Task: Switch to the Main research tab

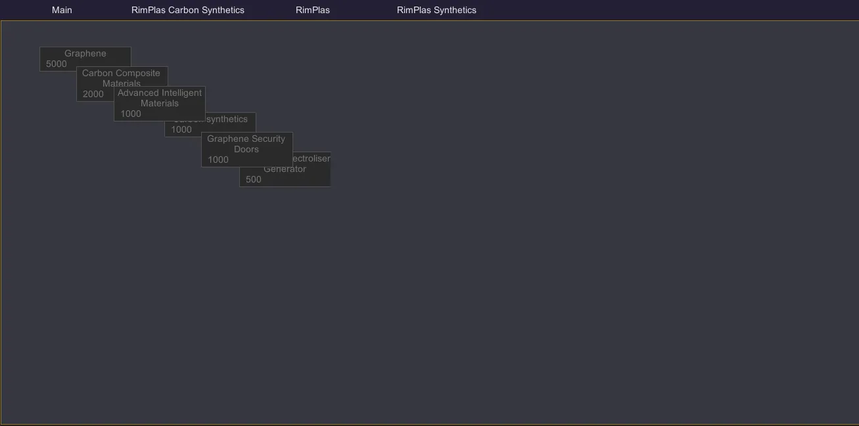Action: coord(62,10)
